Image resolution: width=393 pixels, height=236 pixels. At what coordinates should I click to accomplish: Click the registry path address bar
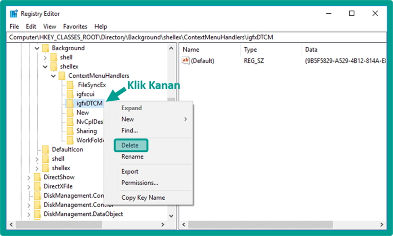coord(196,37)
